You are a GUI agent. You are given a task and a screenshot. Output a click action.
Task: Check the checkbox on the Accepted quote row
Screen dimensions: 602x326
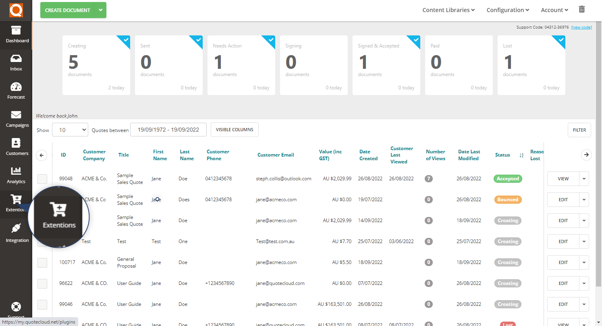pyautogui.click(x=42, y=179)
